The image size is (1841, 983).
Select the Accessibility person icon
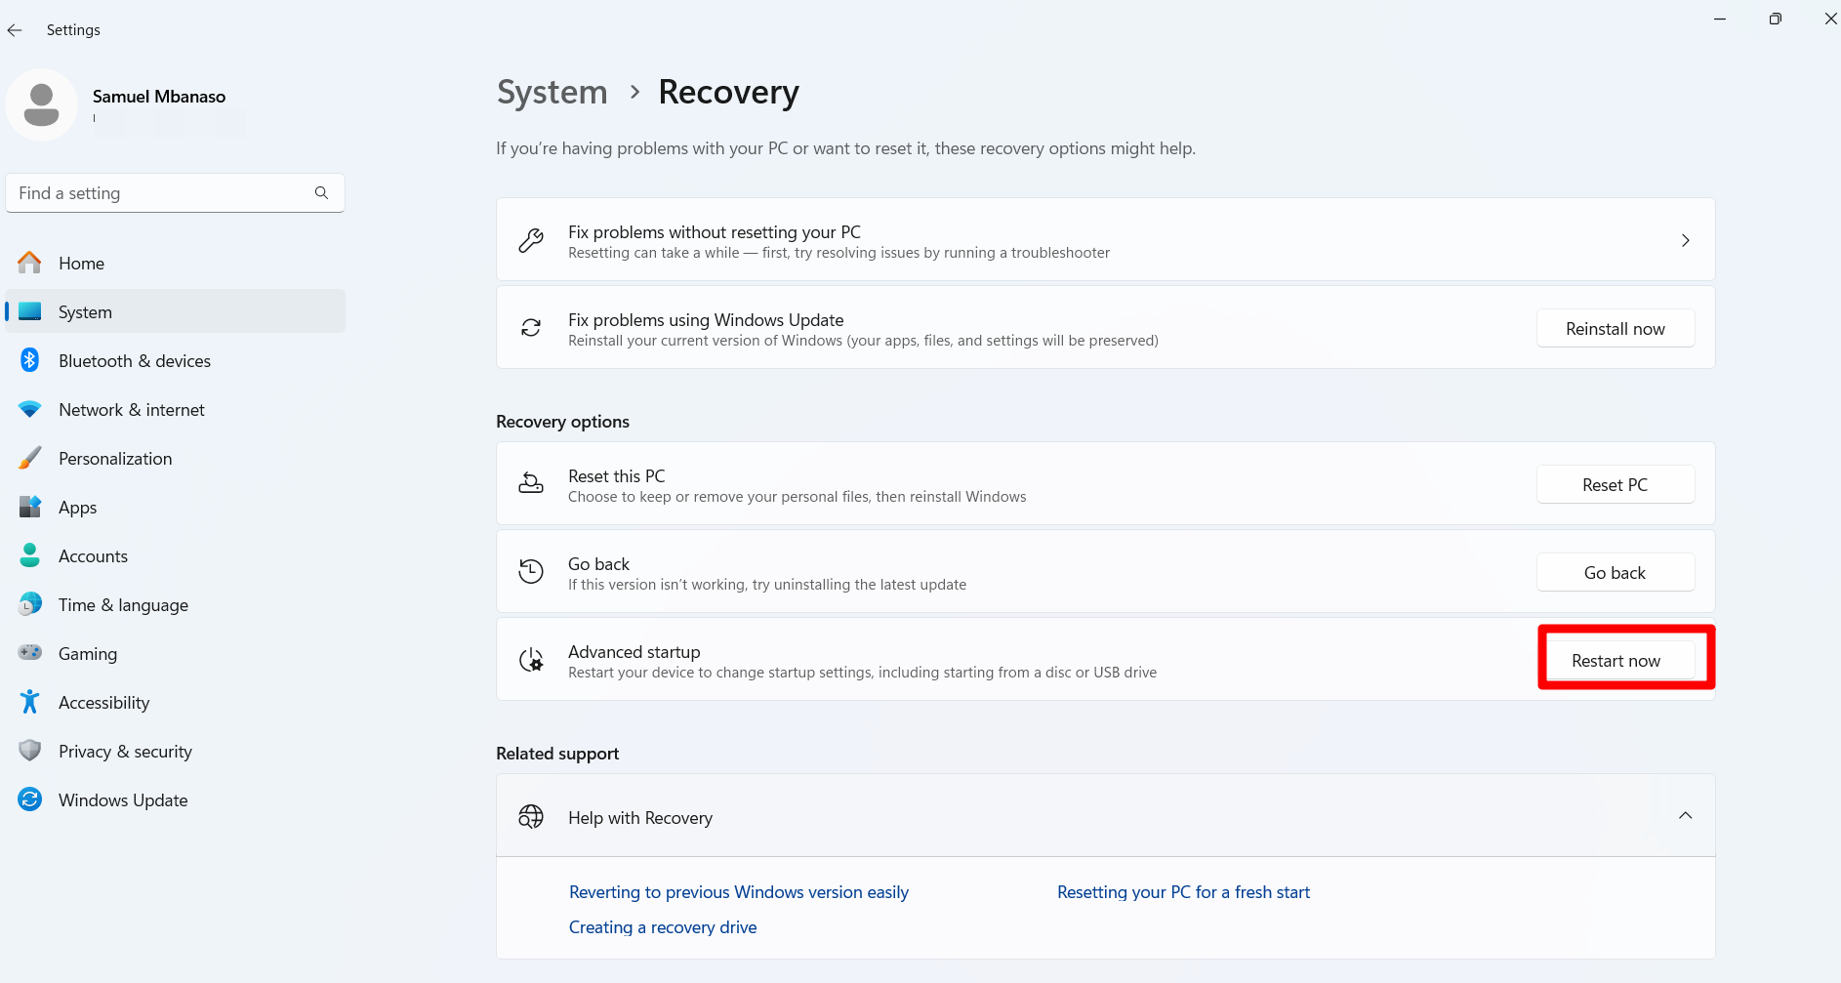pyautogui.click(x=29, y=702)
